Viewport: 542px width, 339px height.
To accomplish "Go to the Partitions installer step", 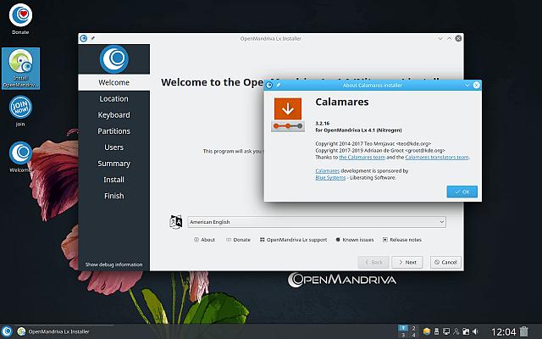I will click(113, 131).
